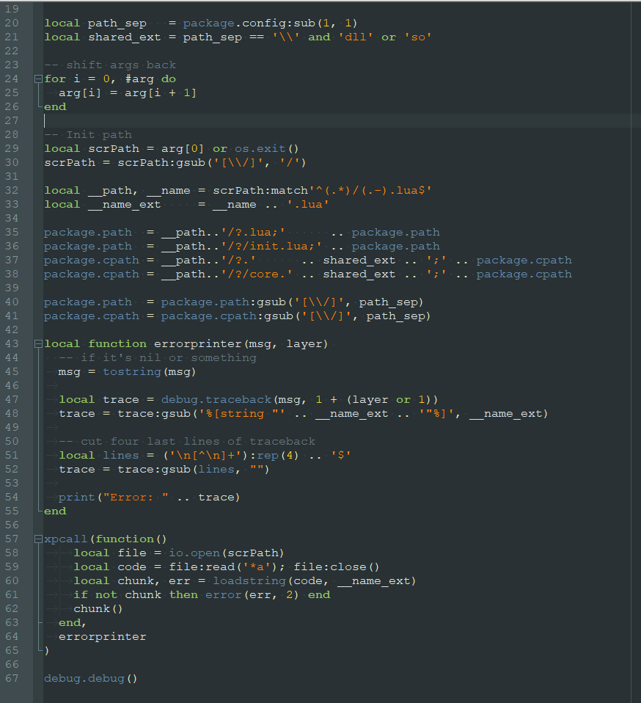The height and width of the screenshot is (703, 641).
Task: Click 'error' call on line 61
Action: pos(223,595)
